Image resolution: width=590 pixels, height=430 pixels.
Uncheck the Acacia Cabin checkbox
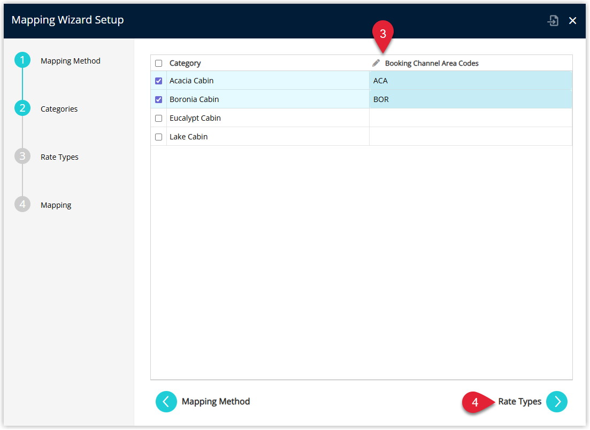(x=159, y=81)
